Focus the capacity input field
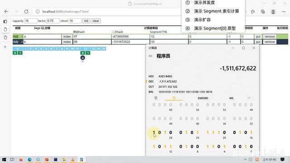Image resolution: width=290 pixels, height=163 pixels. pos(30,21)
